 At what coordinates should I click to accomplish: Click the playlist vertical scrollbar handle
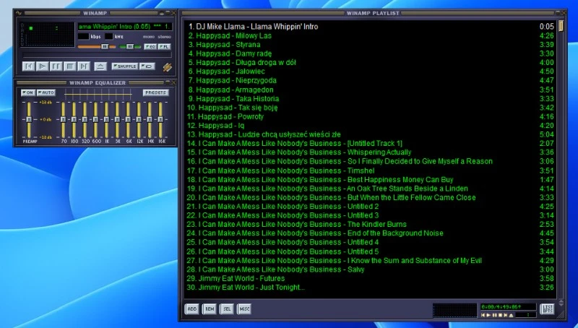click(561, 26)
